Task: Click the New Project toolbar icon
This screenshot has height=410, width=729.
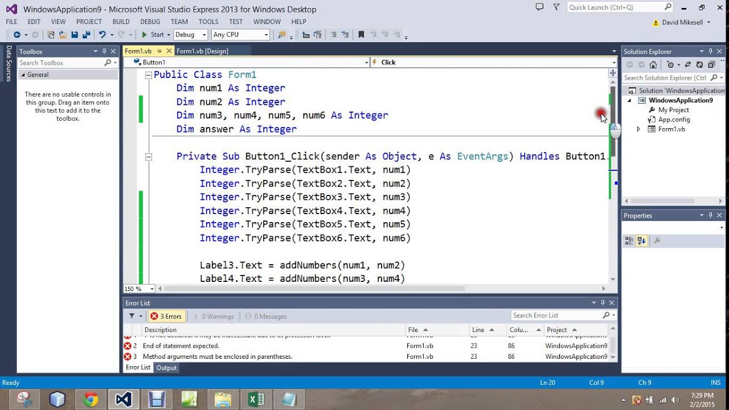Action: point(51,35)
